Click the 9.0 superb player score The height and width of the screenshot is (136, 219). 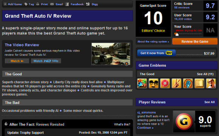pyautogui.click(x=205, y=121)
